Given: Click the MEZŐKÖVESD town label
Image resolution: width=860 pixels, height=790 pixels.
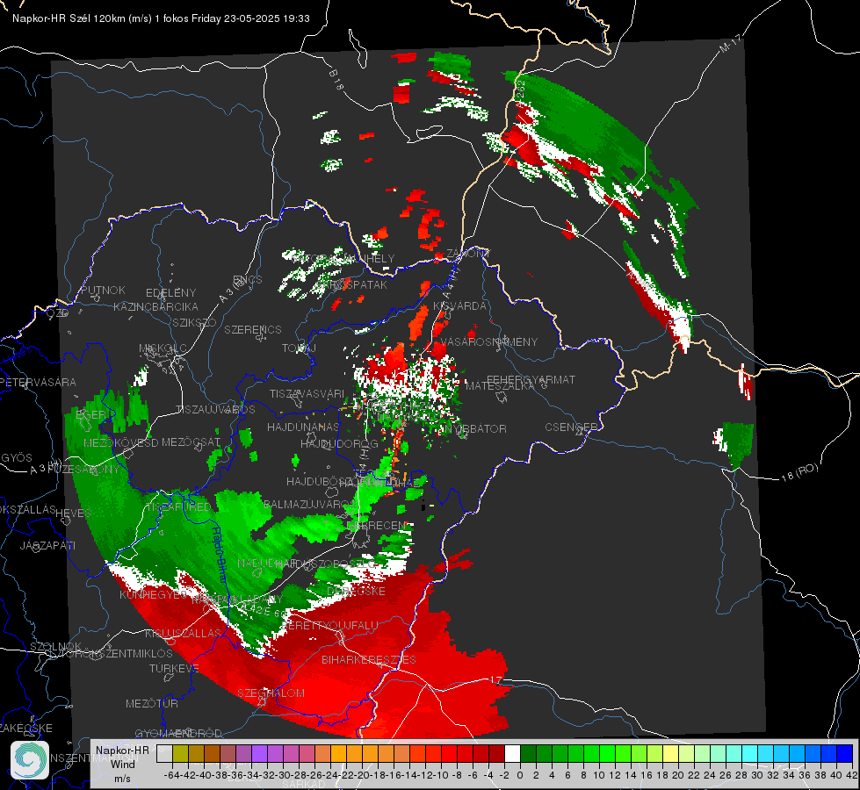Looking at the screenshot, I should coord(120,443).
